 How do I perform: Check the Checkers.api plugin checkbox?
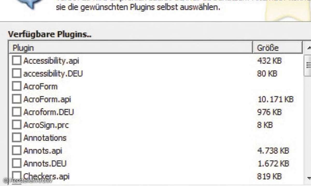17,176
